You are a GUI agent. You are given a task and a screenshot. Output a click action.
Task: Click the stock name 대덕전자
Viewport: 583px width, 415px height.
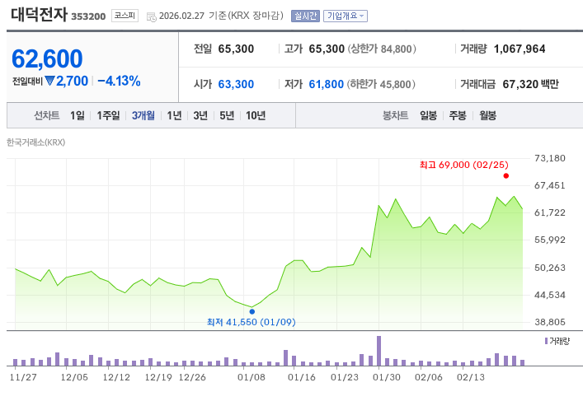click(39, 15)
